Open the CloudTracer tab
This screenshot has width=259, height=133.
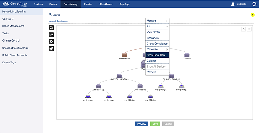106,4
